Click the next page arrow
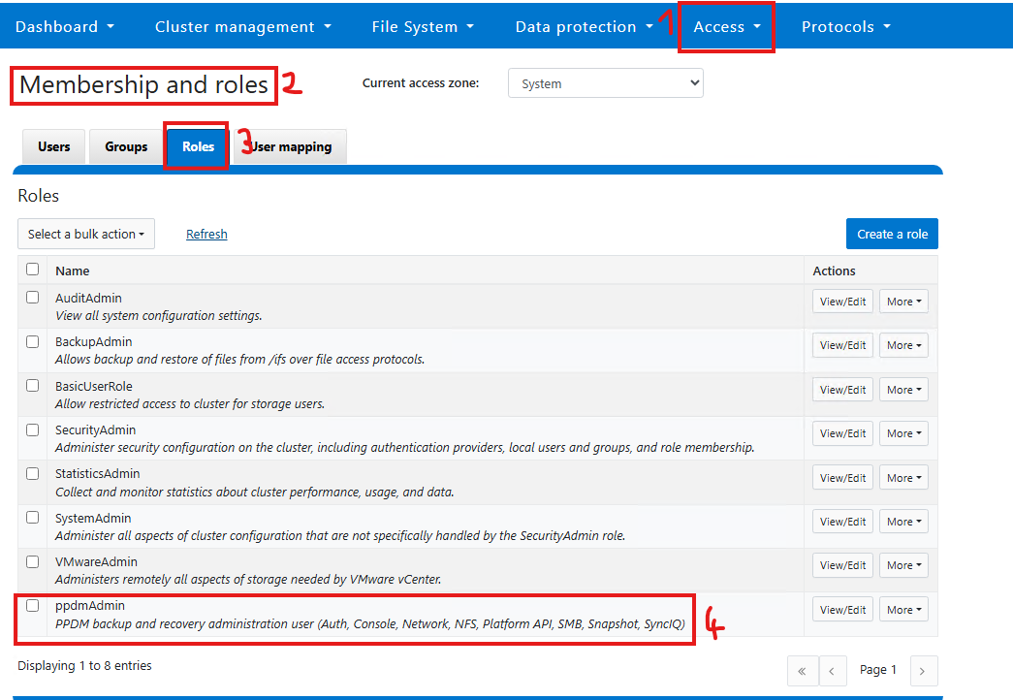Image resolution: width=1013 pixels, height=700 pixels. [923, 670]
